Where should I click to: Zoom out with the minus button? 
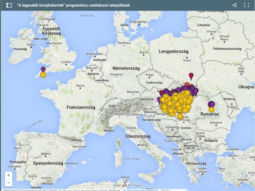tap(9, 182)
